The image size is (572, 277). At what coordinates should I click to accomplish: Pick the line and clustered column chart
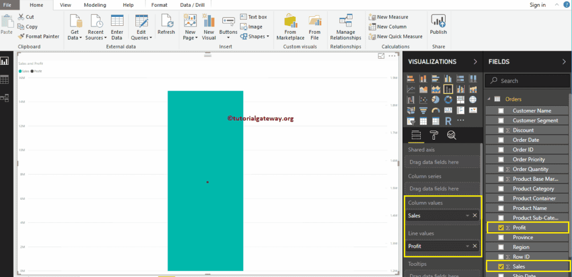click(461, 89)
